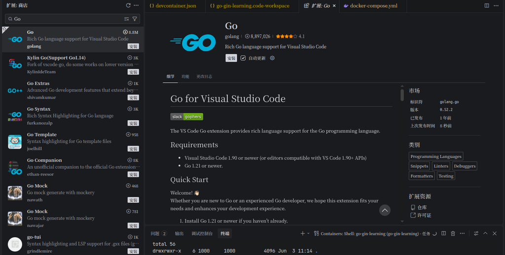Switch to the 调试控制台 debug console tab
505x255 pixels.
(202, 233)
